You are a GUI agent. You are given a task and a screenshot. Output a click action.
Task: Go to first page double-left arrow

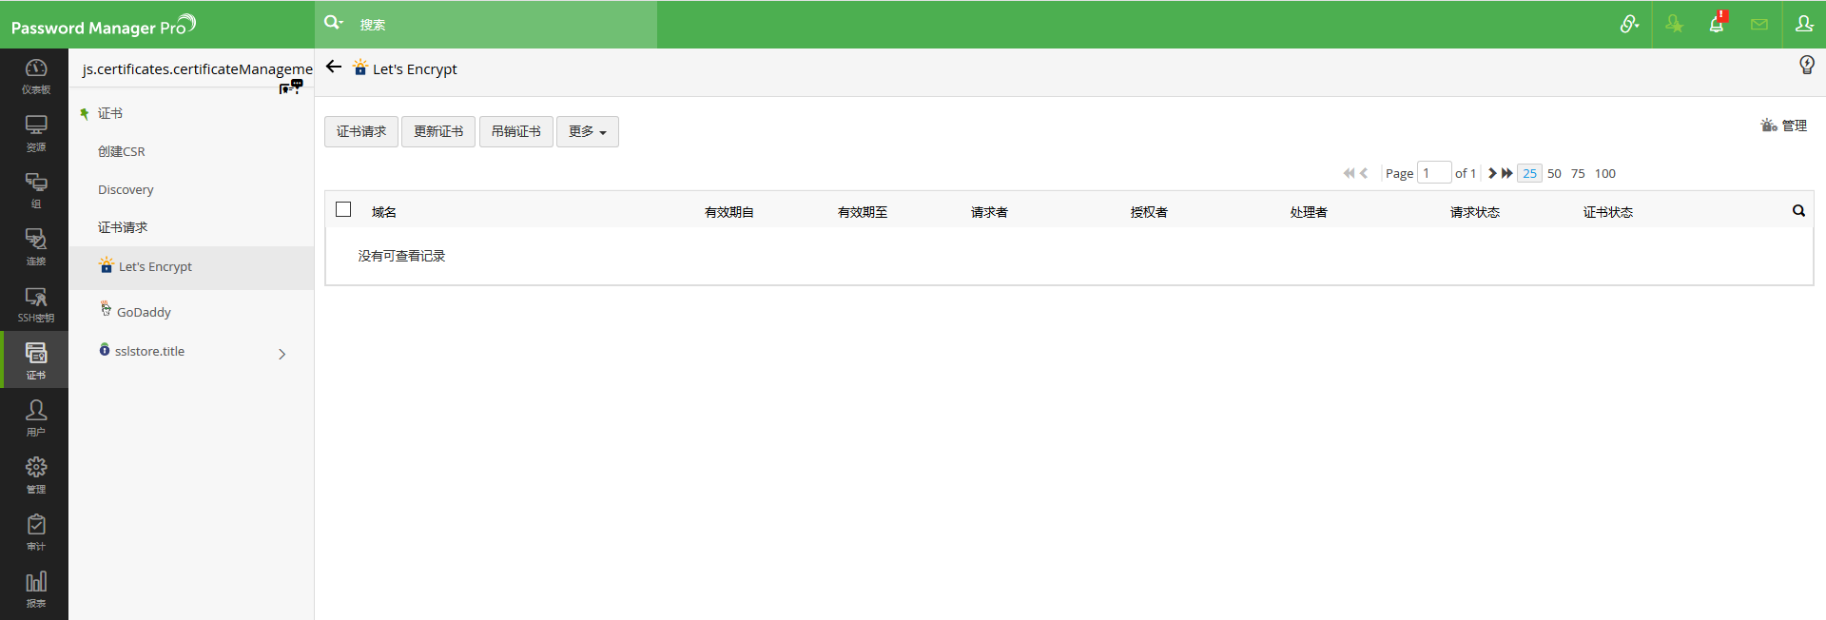(1349, 173)
